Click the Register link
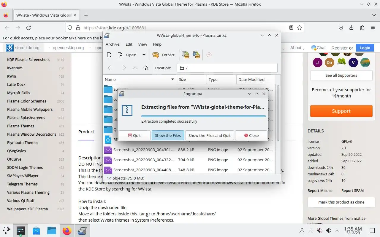The image size is (380, 237). click(339, 48)
